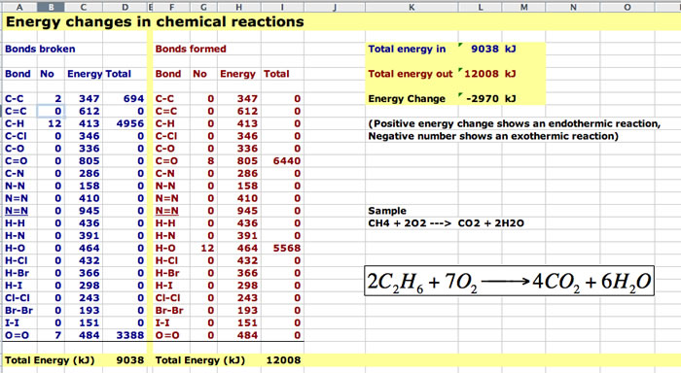Click the blue 'Bond' header cell
The width and height of the screenshot is (681, 373).
pos(18,74)
